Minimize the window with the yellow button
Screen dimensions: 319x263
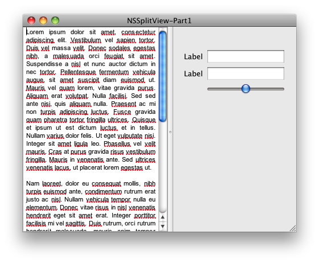43,20
